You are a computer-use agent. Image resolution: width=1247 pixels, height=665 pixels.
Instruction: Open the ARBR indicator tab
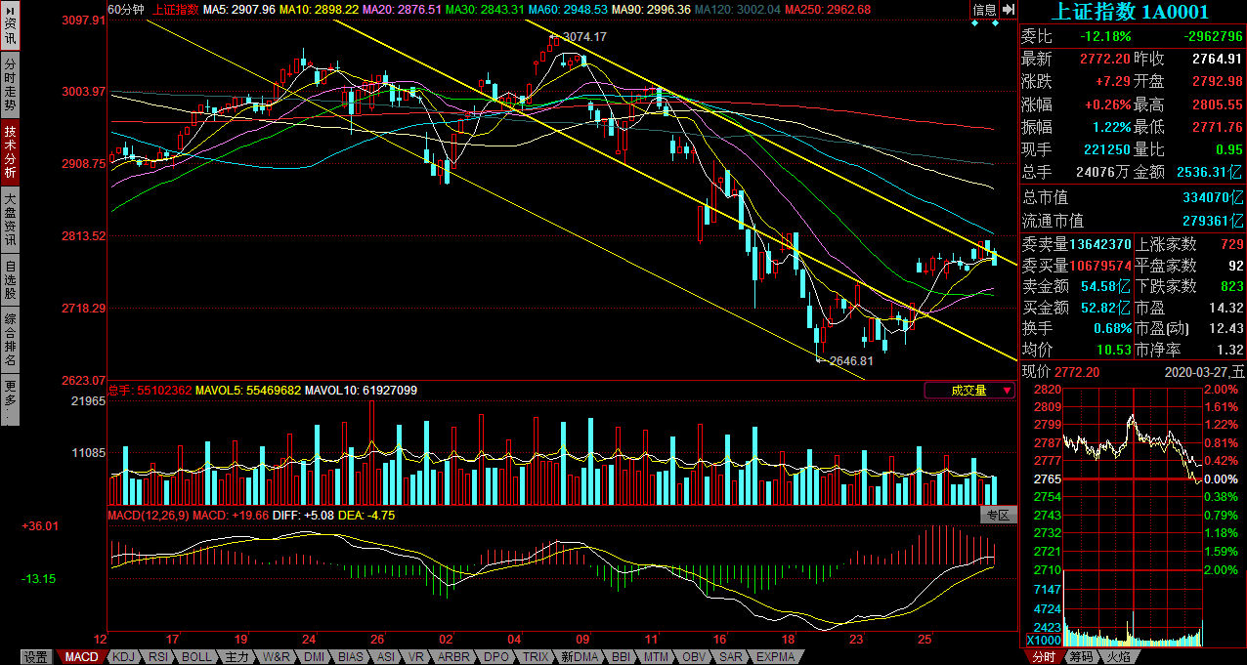coord(454,657)
